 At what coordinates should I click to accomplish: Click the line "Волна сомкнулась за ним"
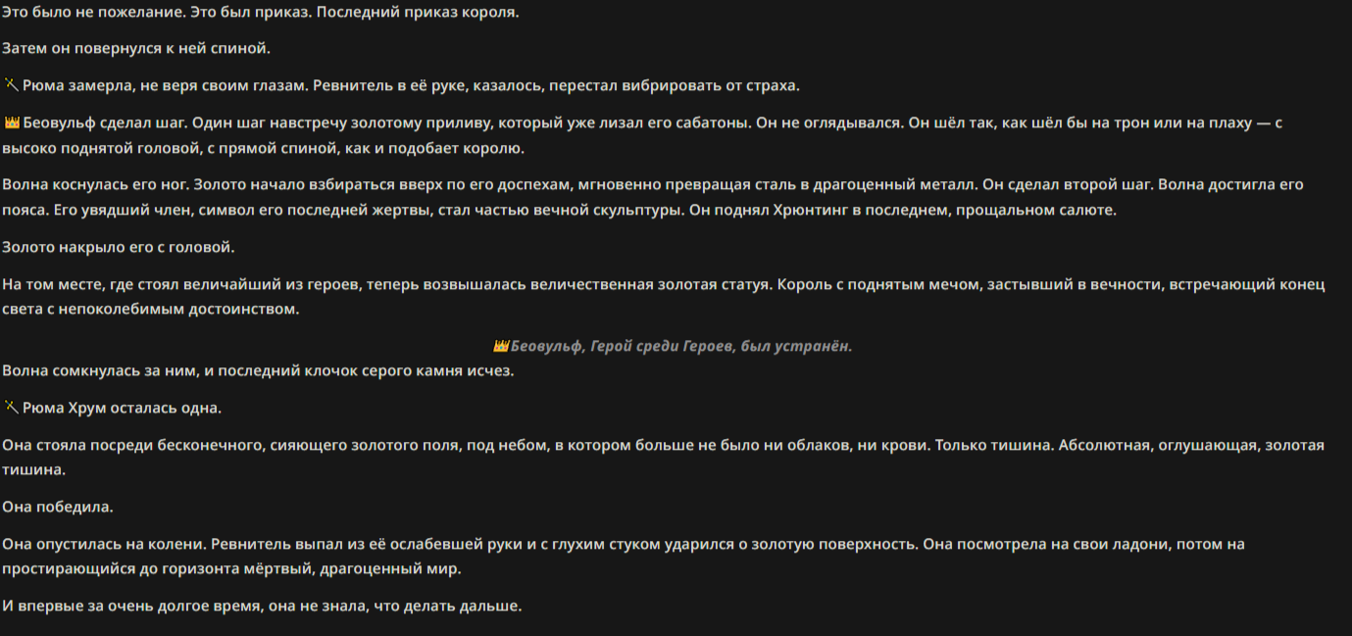pos(258,370)
